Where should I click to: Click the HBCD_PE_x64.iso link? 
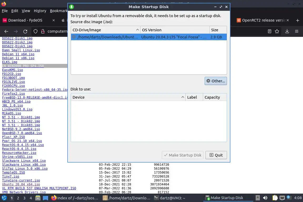coord(16,102)
